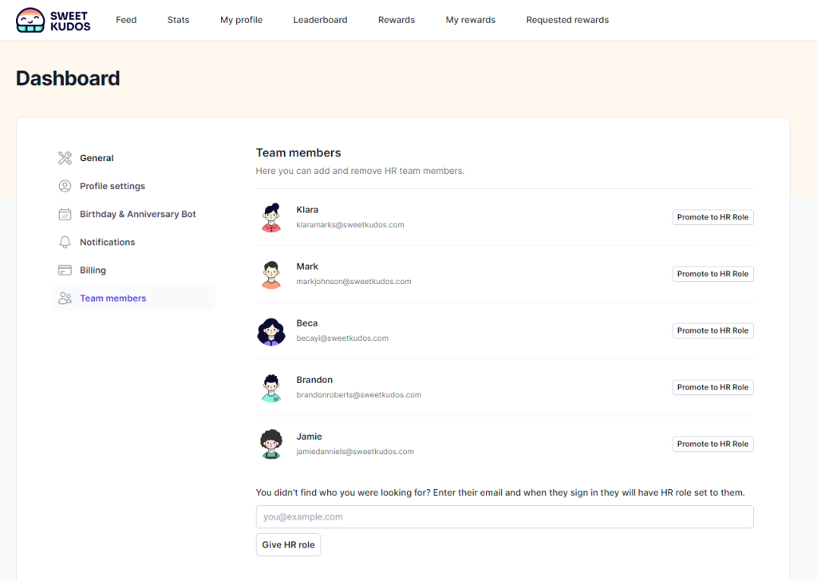This screenshot has width=817, height=581.
Task: Click the Sweet Kudos logo icon
Action: [x=30, y=20]
